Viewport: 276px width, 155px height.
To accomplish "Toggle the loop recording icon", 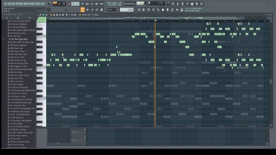I will (x=102, y=4).
